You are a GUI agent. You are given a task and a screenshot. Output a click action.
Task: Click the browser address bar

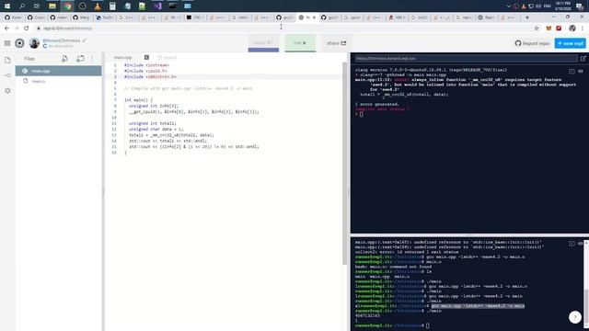click(282, 29)
